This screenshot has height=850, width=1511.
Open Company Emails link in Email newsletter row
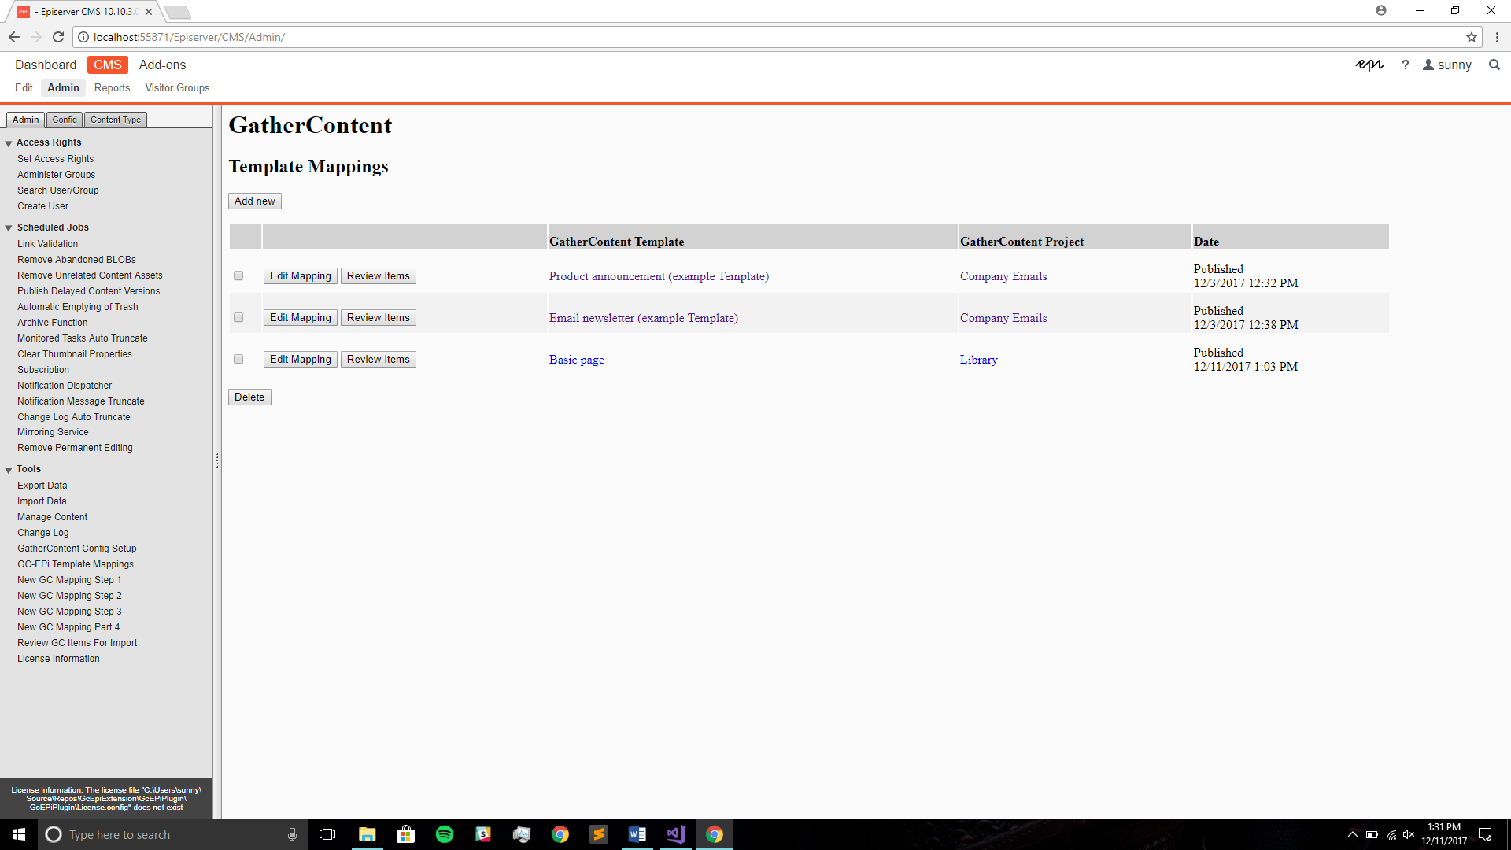coord(1003,317)
